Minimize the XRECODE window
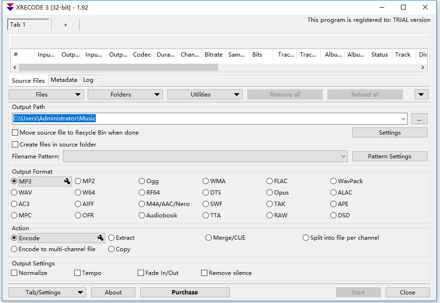The image size is (440, 303). [382, 7]
